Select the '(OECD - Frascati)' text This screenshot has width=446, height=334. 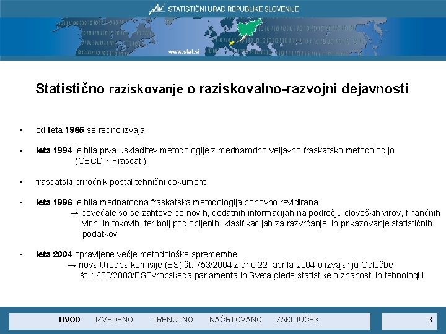tap(110, 161)
